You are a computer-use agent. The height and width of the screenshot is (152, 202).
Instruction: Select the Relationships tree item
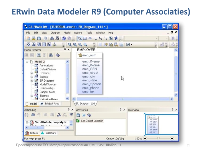pos(47,88)
